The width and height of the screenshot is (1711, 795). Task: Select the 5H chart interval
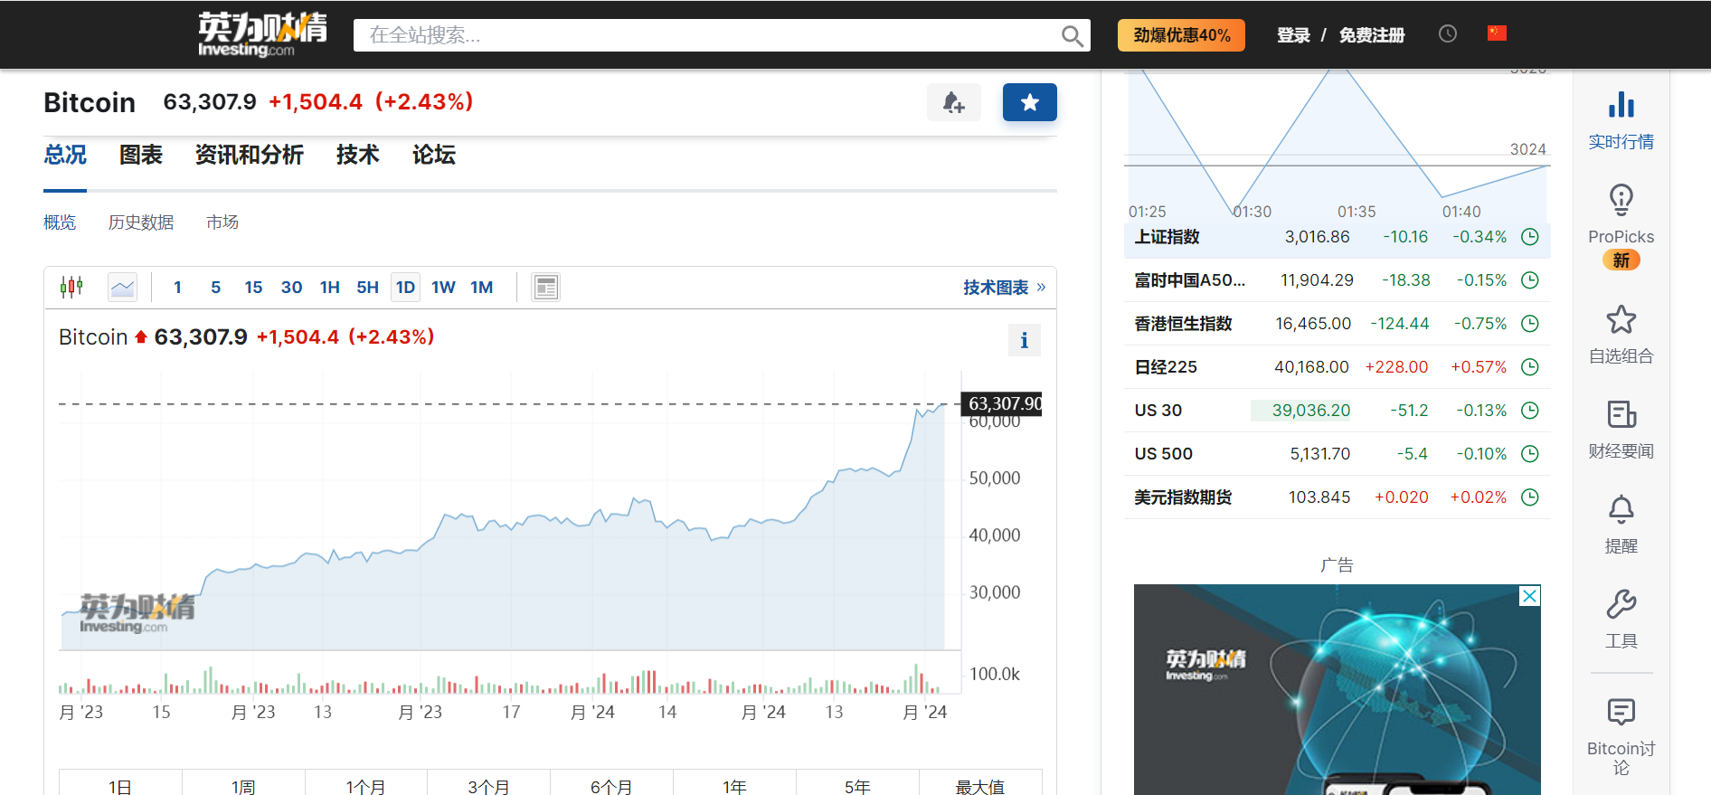(x=367, y=288)
